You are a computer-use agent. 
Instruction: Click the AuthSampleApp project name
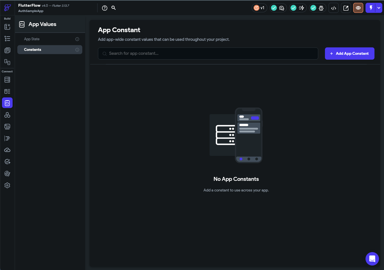[31, 11]
